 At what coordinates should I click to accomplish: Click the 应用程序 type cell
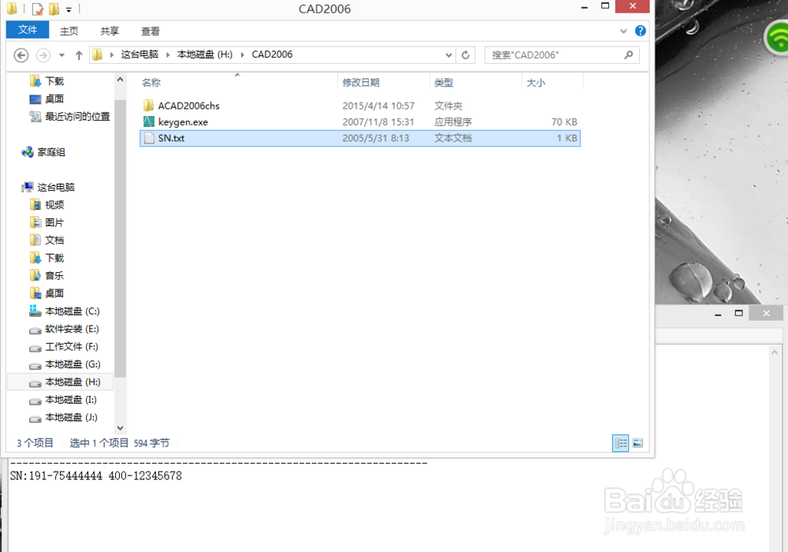click(453, 122)
